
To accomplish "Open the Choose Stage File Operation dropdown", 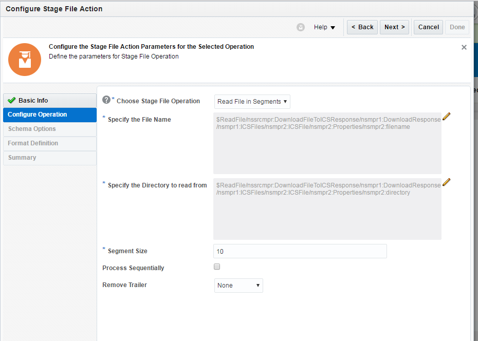I will pos(252,102).
